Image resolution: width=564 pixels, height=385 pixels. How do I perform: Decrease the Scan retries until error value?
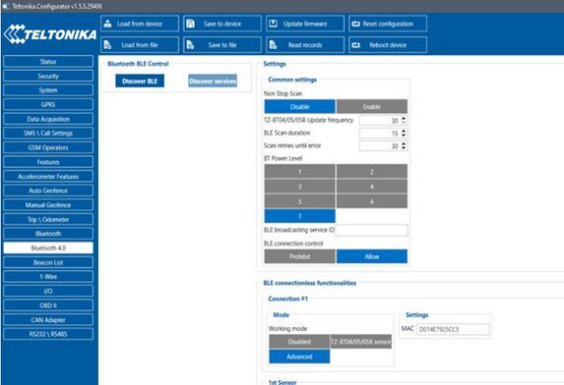click(404, 148)
